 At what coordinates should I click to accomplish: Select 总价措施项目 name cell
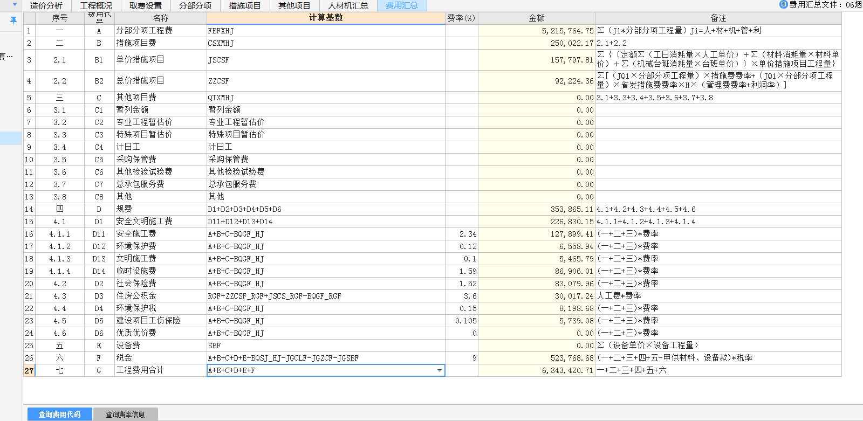pos(161,81)
